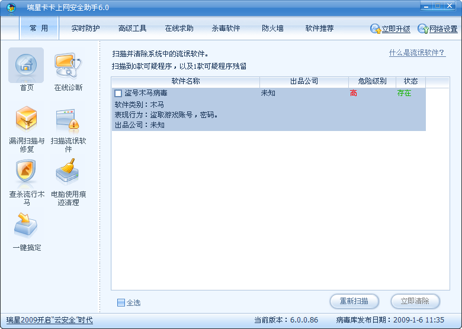The width and height of the screenshot is (462, 329).
Task: Open the 瑞星2009开启"云安全"时代 link
Action: click(x=50, y=320)
